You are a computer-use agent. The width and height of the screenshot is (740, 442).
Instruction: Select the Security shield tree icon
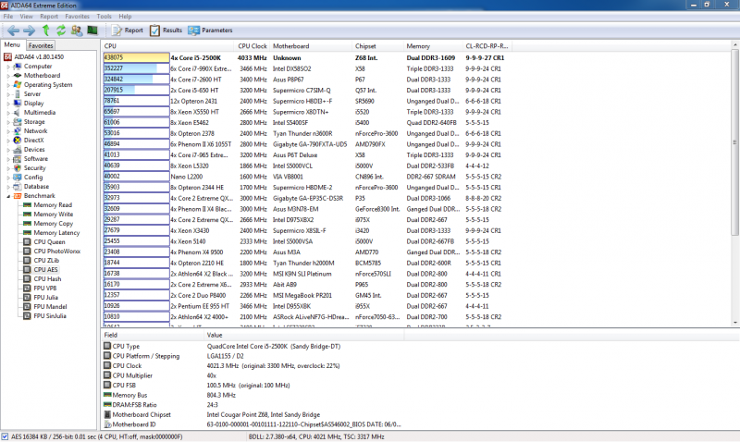(18, 168)
